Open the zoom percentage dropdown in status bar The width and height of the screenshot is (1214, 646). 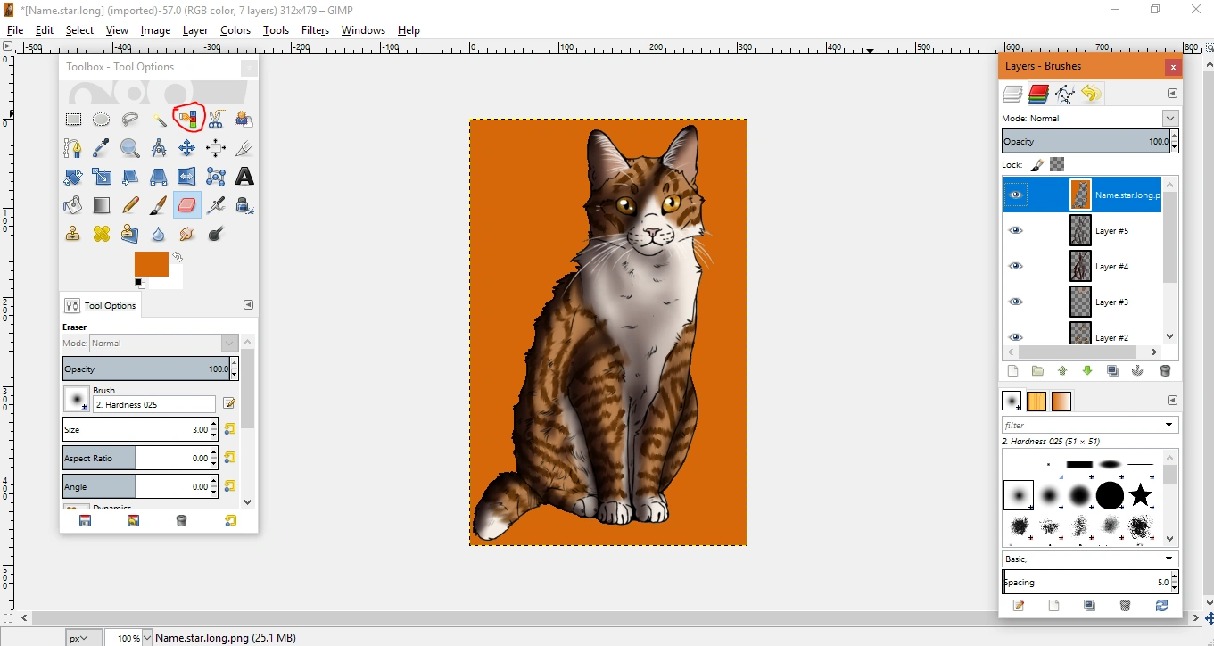tap(147, 638)
